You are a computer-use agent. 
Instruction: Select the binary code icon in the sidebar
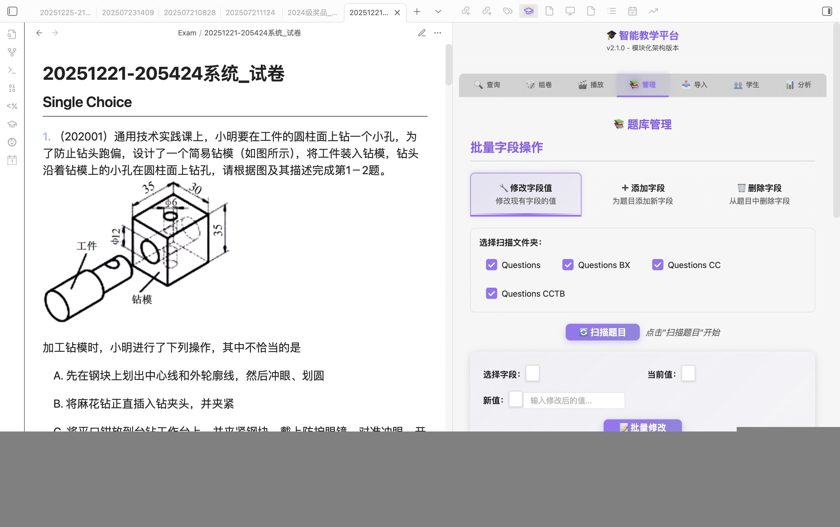point(12,88)
